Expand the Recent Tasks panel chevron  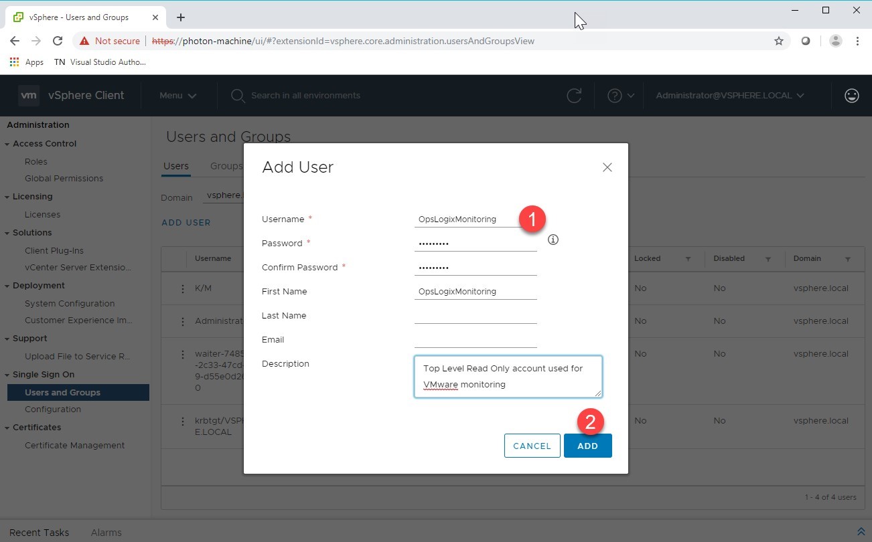click(x=861, y=531)
